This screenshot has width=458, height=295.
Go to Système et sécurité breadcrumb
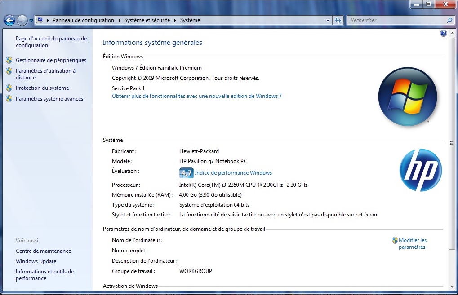click(147, 20)
